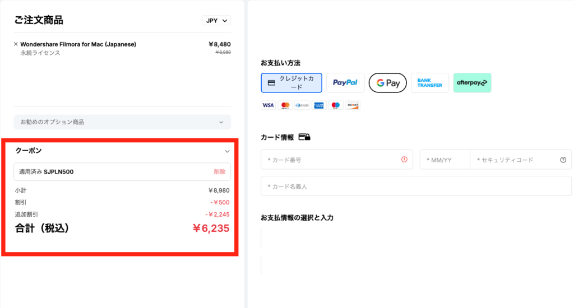Select クレジットカード payment method

click(x=291, y=82)
